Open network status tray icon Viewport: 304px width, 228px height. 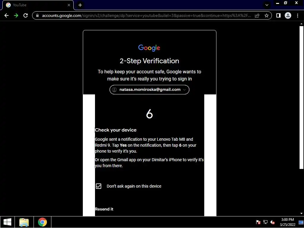coord(265,222)
